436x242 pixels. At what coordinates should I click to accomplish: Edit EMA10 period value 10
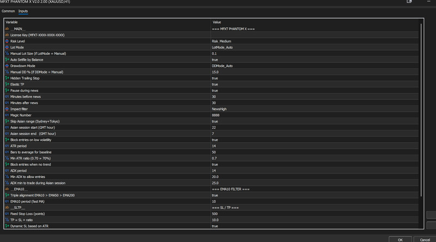[314, 201]
